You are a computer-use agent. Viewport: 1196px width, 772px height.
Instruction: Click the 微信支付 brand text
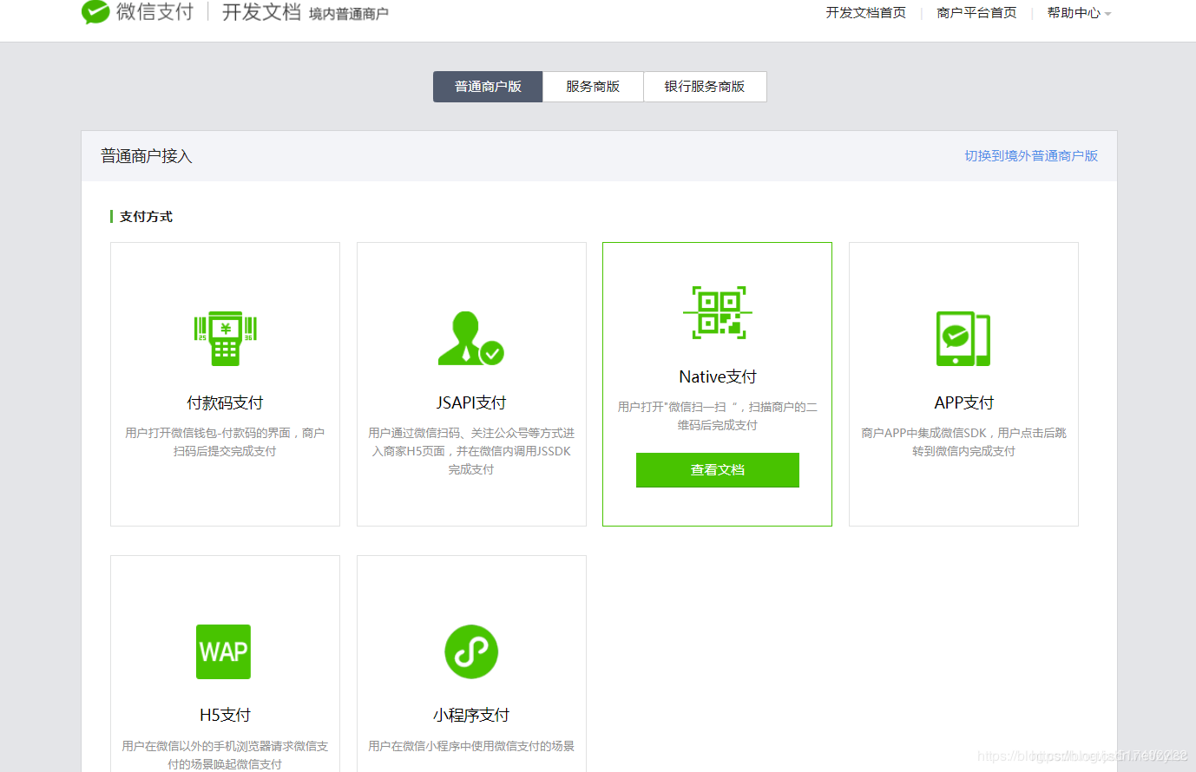[x=154, y=12]
